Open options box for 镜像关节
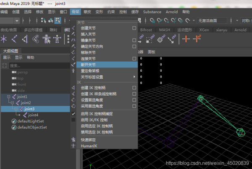Viewport: 252px width, 169px height. 134,40
